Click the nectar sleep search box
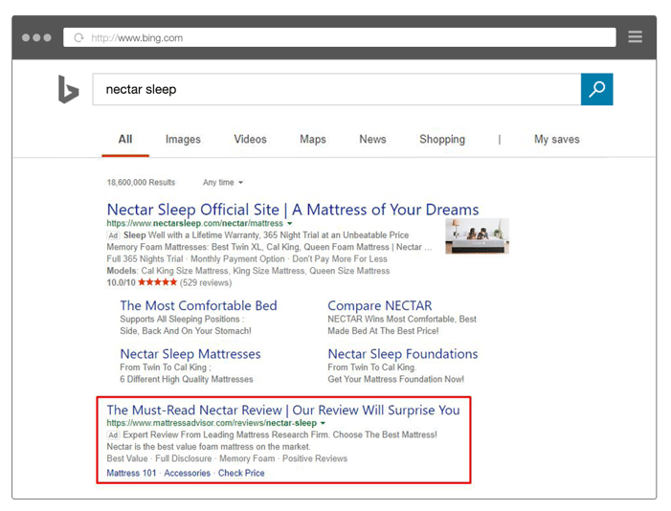 point(337,89)
